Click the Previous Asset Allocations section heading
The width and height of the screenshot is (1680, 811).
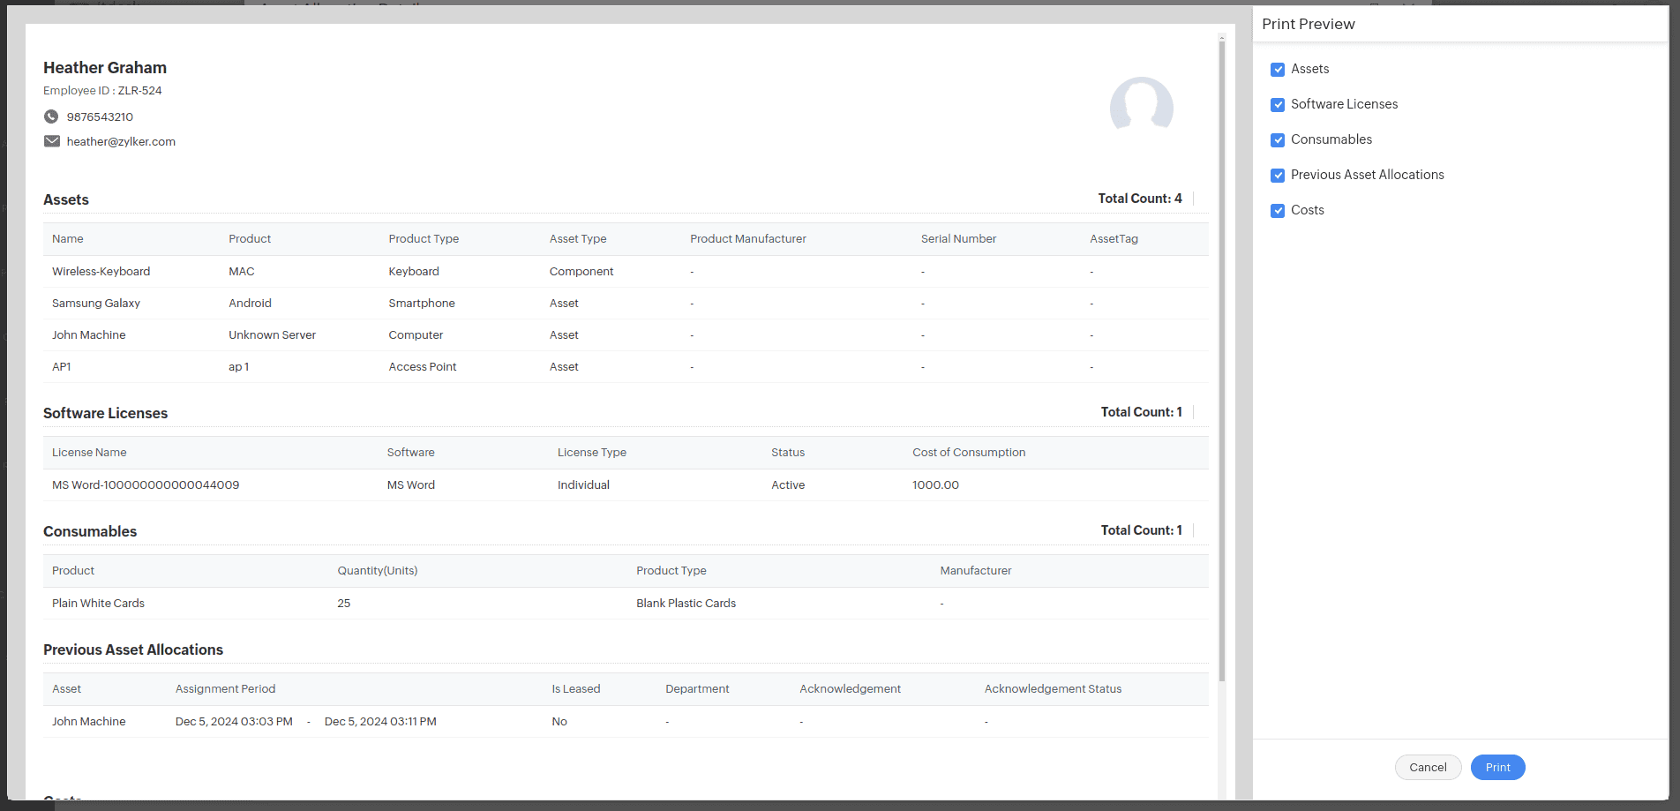(x=133, y=650)
